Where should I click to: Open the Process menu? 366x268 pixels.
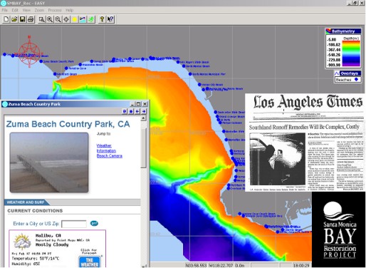pos(55,10)
